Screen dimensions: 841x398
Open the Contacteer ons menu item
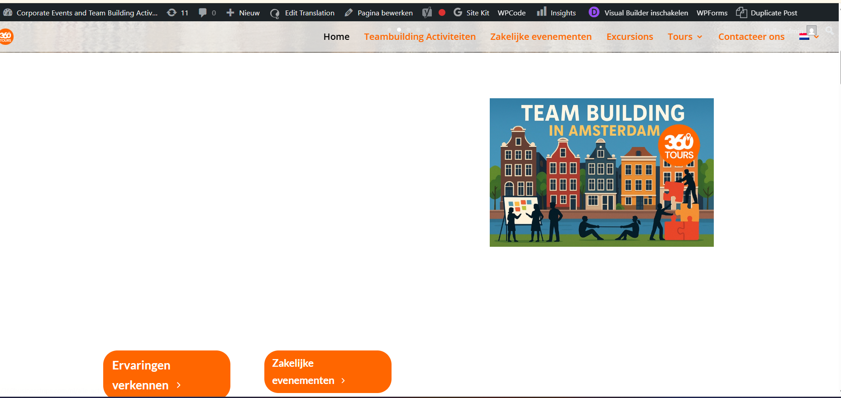click(x=751, y=37)
